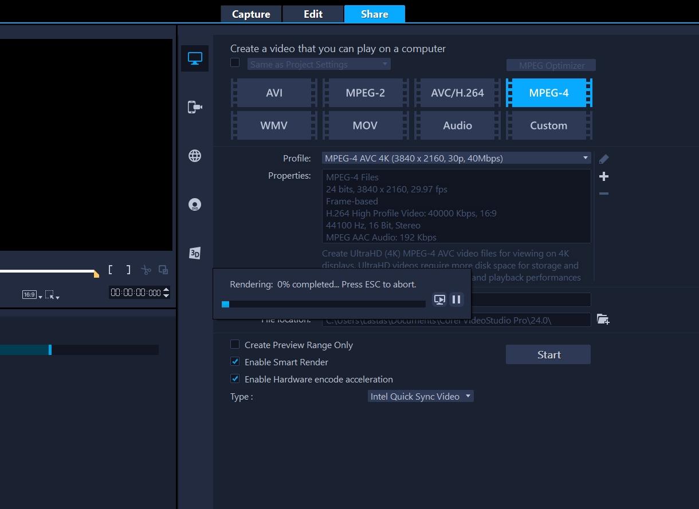Choose the Web upload globe icon

(195, 156)
